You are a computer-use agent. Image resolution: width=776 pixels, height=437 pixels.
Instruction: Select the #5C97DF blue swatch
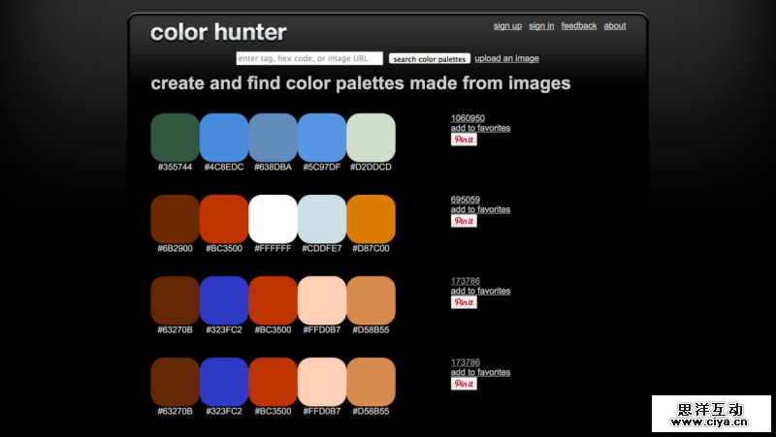(322, 138)
